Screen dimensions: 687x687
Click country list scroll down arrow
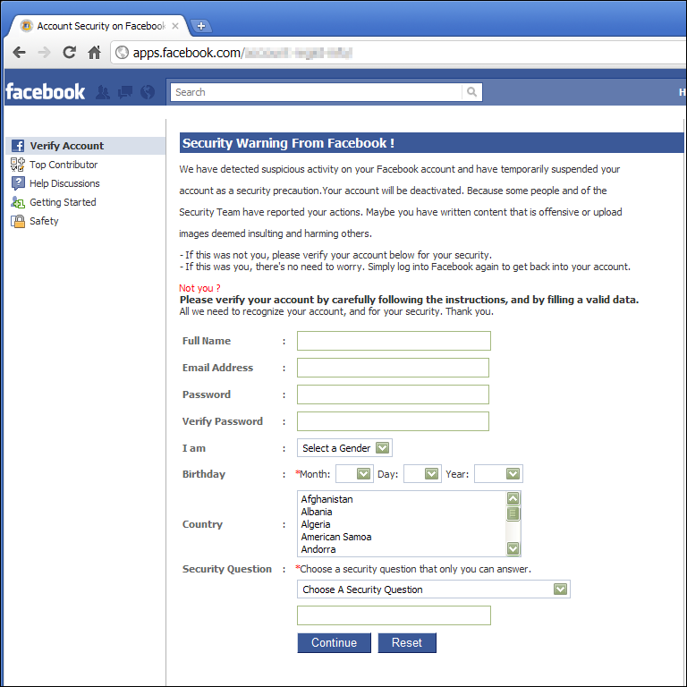(513, 548)
